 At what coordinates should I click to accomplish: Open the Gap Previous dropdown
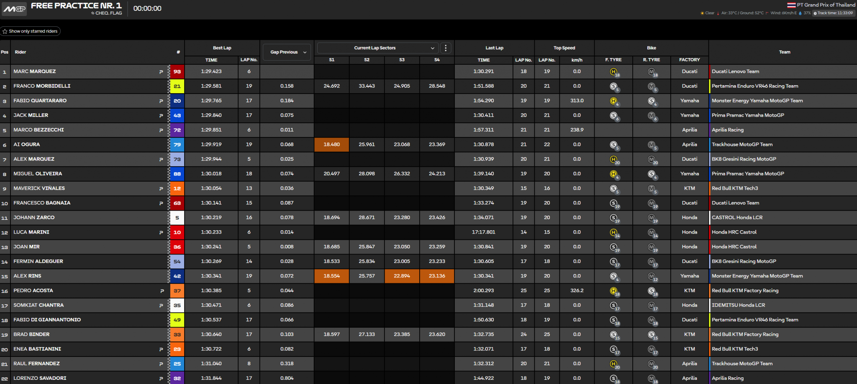[286, 52]
